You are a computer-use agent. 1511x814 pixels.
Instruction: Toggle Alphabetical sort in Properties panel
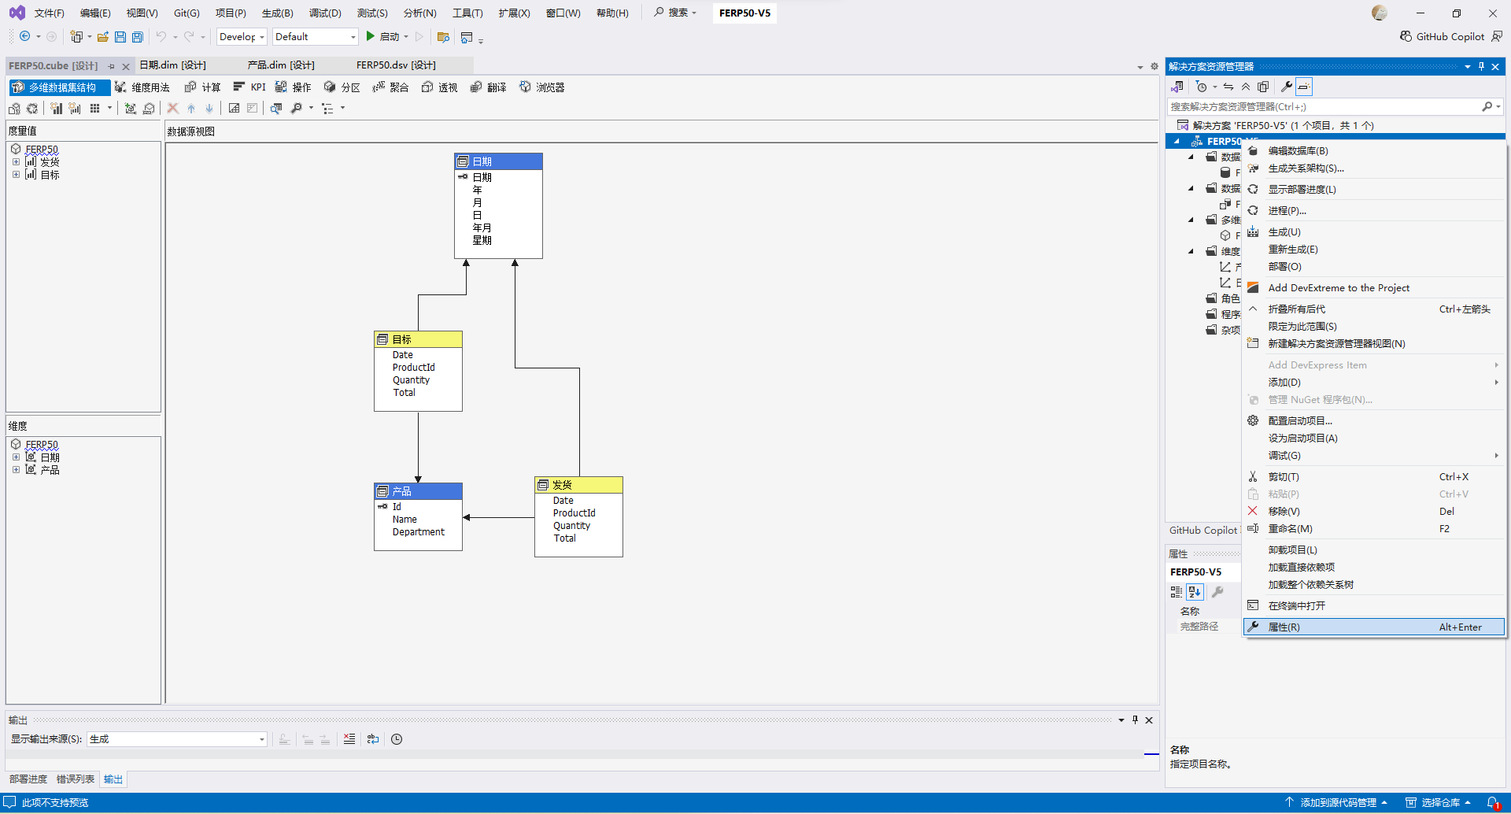1195,592
